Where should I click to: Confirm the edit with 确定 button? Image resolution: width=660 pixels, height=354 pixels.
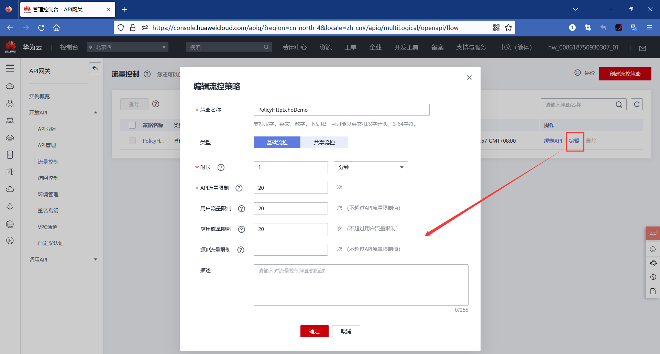point(314,331)
